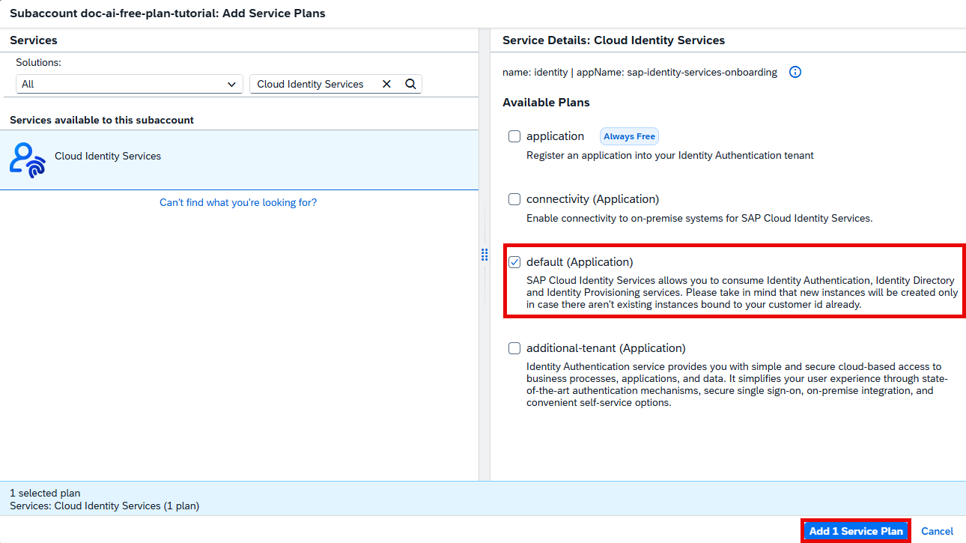Click the Subaccount Add Service Plans dialog title
The height and width of the screenshot is (543, 966).
pyautogui.click(x=168, y=13)
